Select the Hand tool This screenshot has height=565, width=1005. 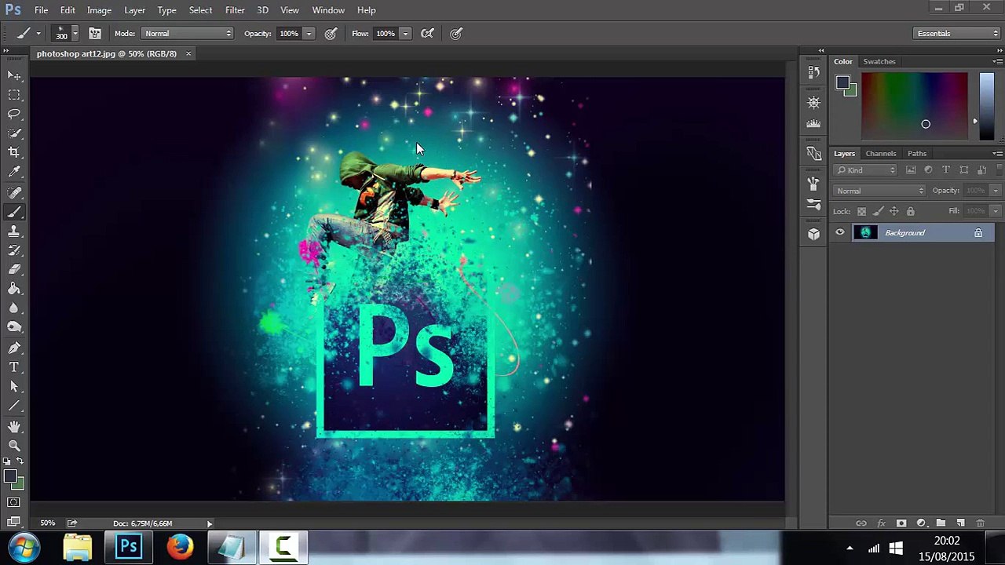[14, 427]
